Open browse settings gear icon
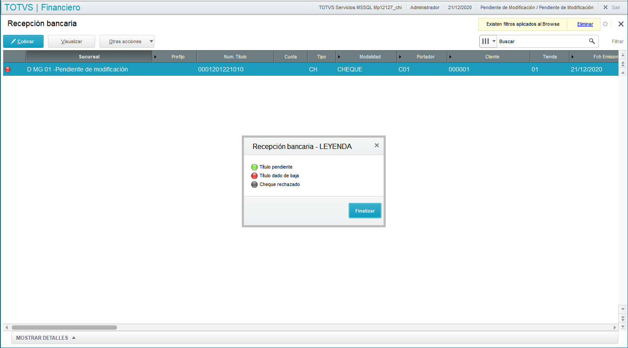Screen dimensions: 628x348 605,24
